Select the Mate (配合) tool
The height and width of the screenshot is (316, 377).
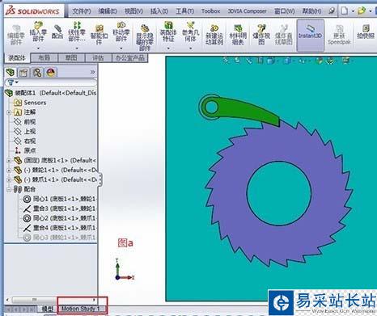pos(57,32)
